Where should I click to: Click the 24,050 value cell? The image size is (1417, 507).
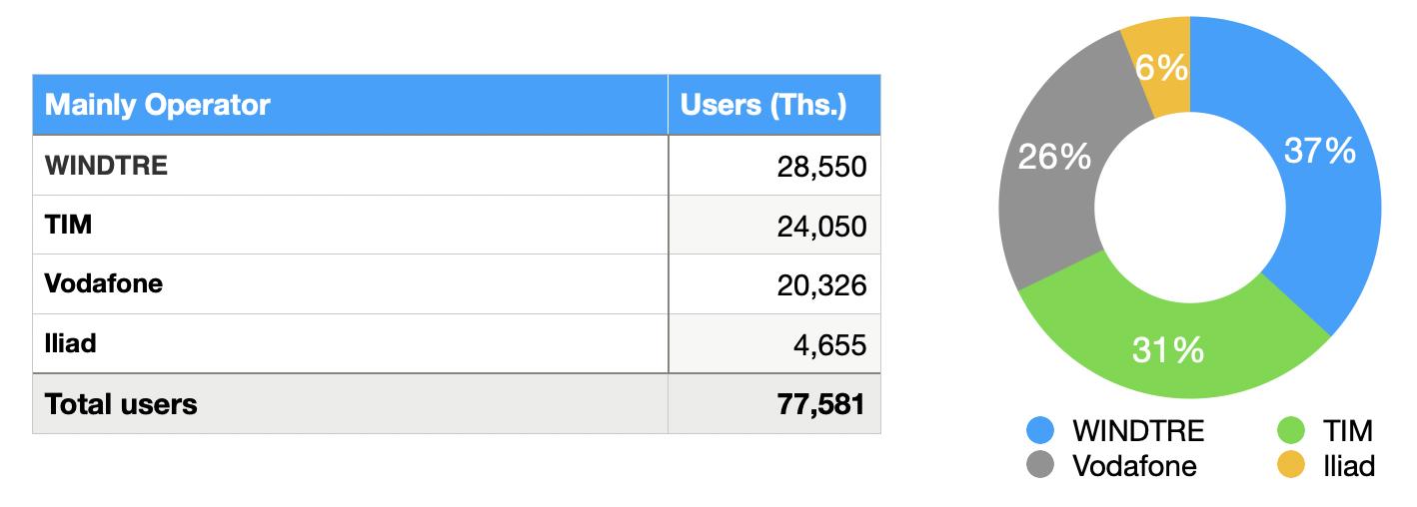(x=773, y=226)
